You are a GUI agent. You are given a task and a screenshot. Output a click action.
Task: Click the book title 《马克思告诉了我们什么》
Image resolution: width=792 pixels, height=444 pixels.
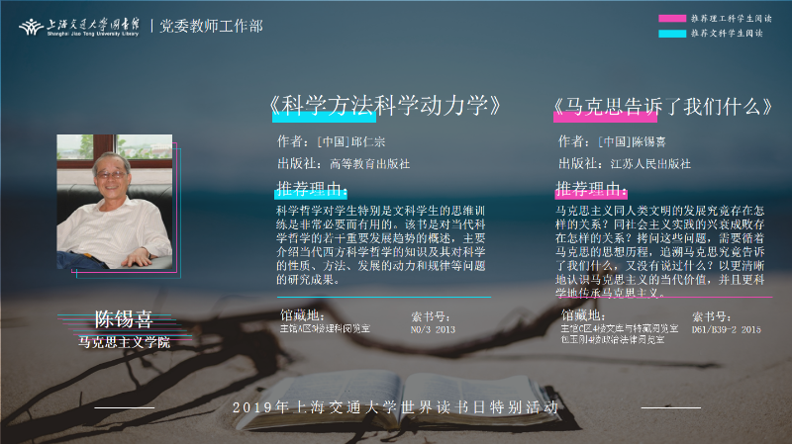(x=663, y=107)
